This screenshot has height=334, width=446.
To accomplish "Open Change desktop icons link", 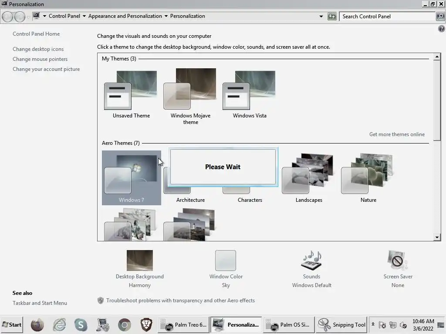I will coord(38,49).
